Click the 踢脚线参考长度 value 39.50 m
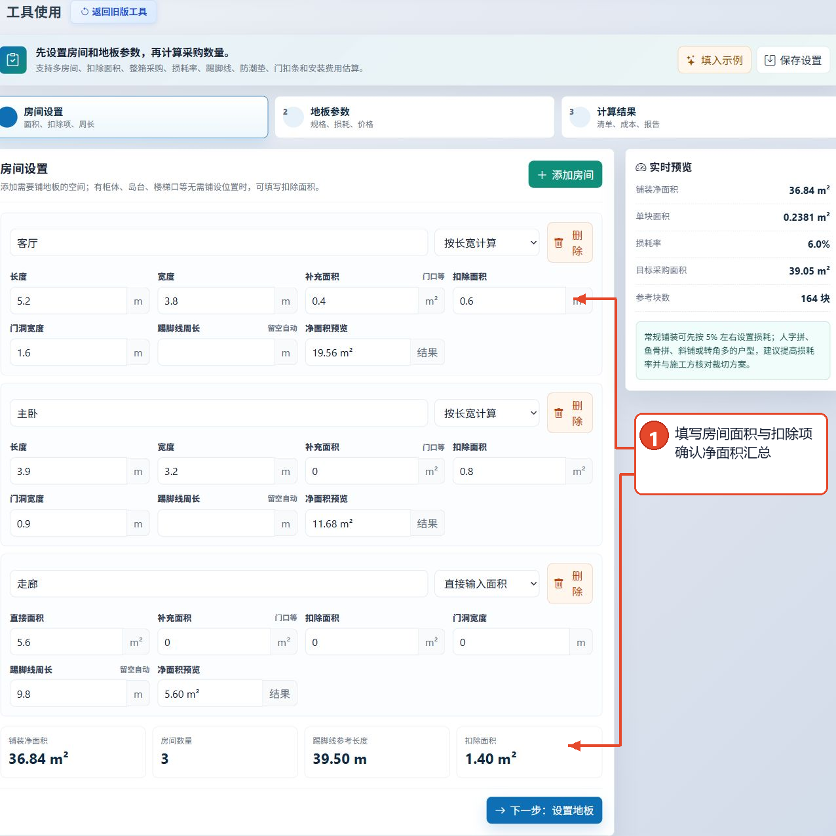Image resolution: width=836 pixels, height=836 pixels. coord(339,759)
